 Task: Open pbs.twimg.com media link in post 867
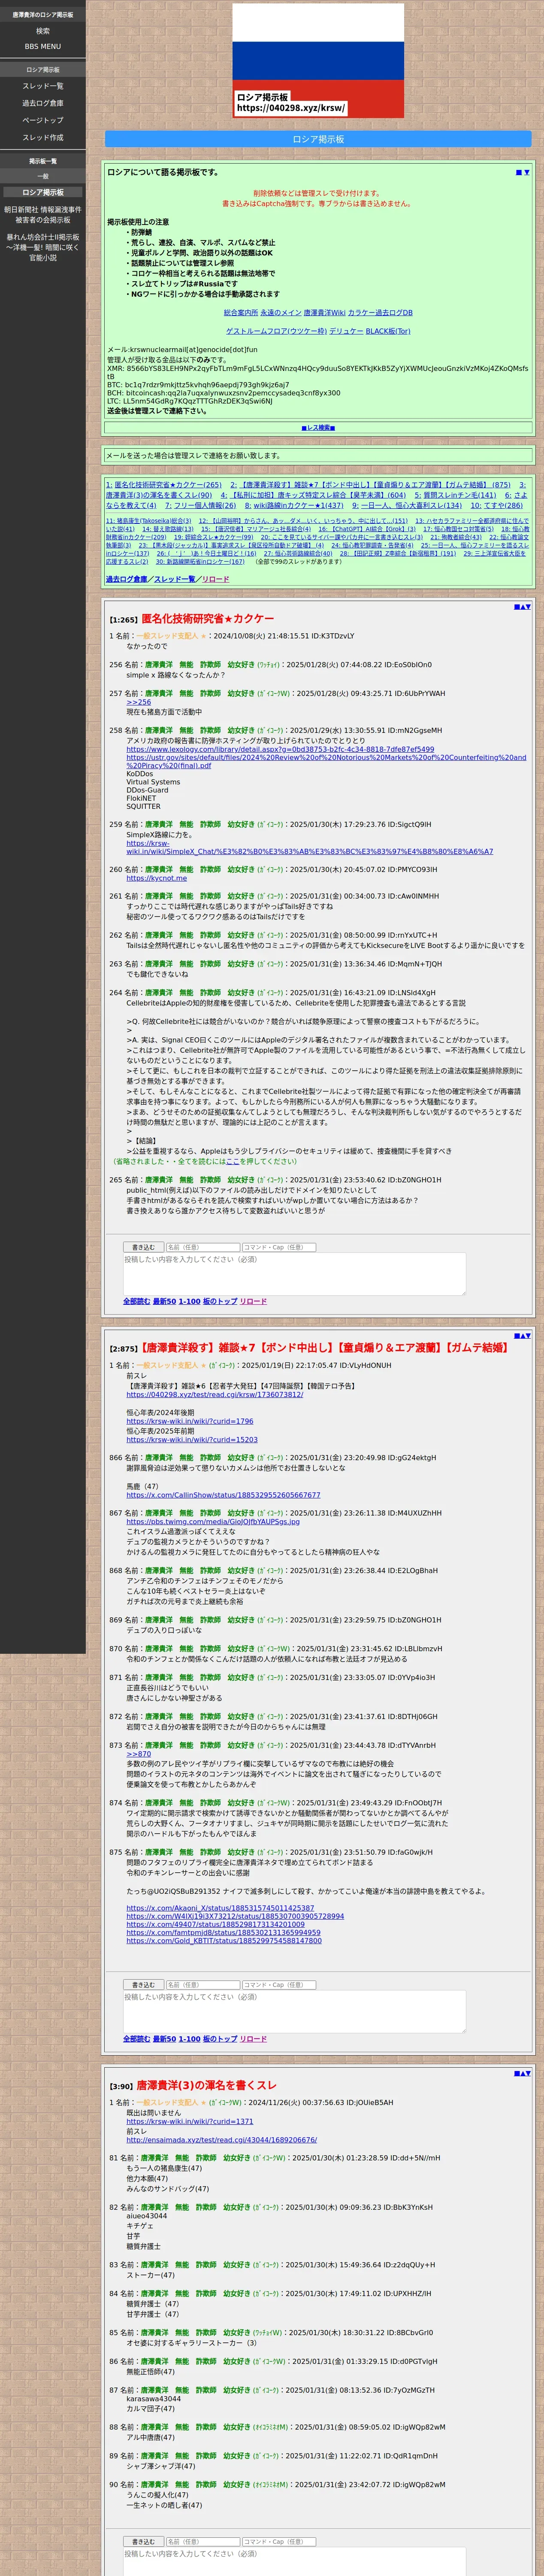(212, 1522)
